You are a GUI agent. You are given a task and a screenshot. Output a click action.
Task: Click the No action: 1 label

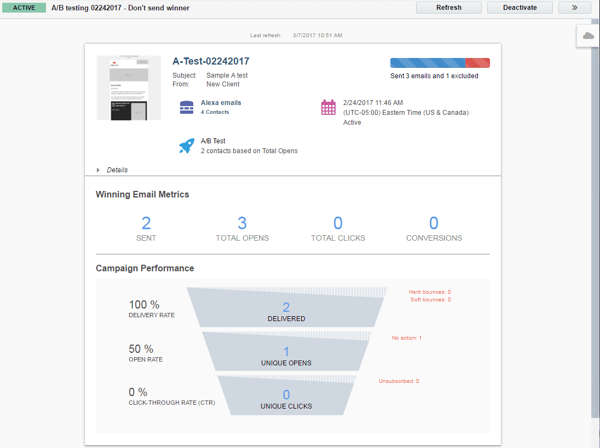(406, 338)
